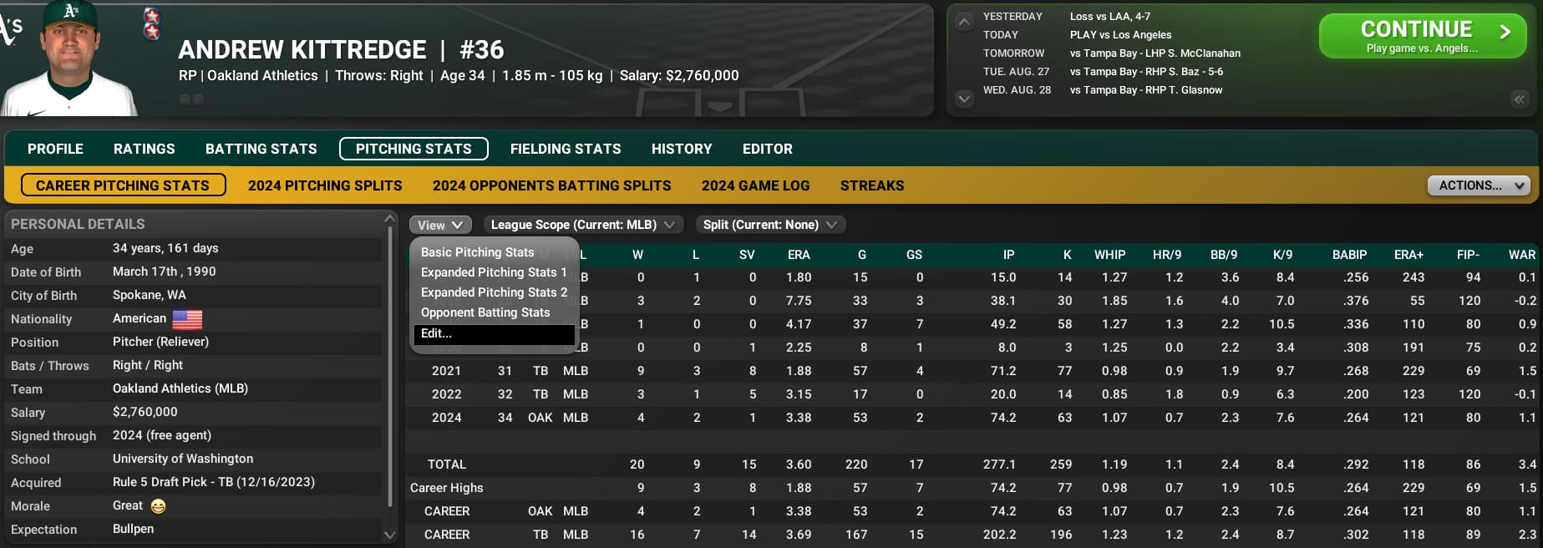Click the American flag icon
Image resolution: width=1543 pixels, height=548 pixels.
coord(187,319)
